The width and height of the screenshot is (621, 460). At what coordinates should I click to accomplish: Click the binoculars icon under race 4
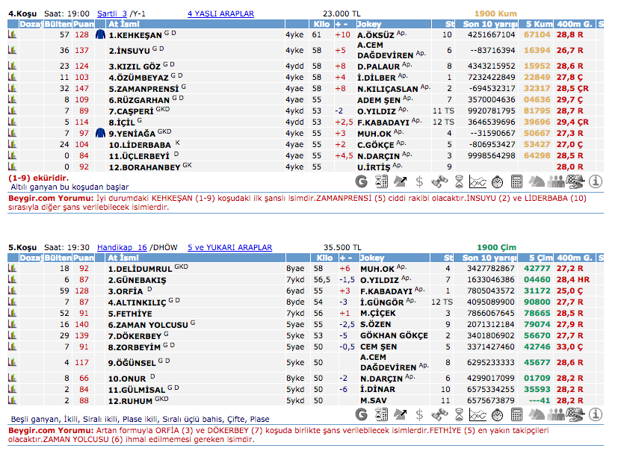point(439,181)
